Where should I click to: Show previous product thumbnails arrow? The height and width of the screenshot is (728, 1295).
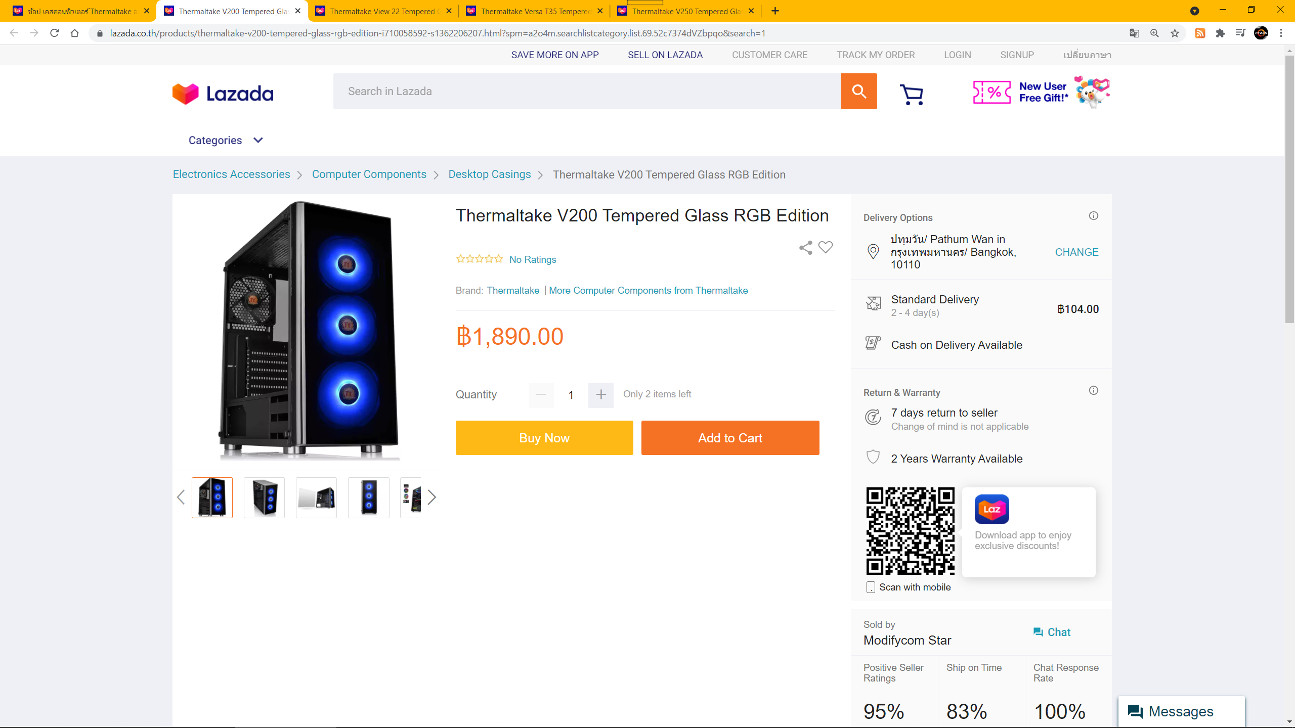point(181,497)
